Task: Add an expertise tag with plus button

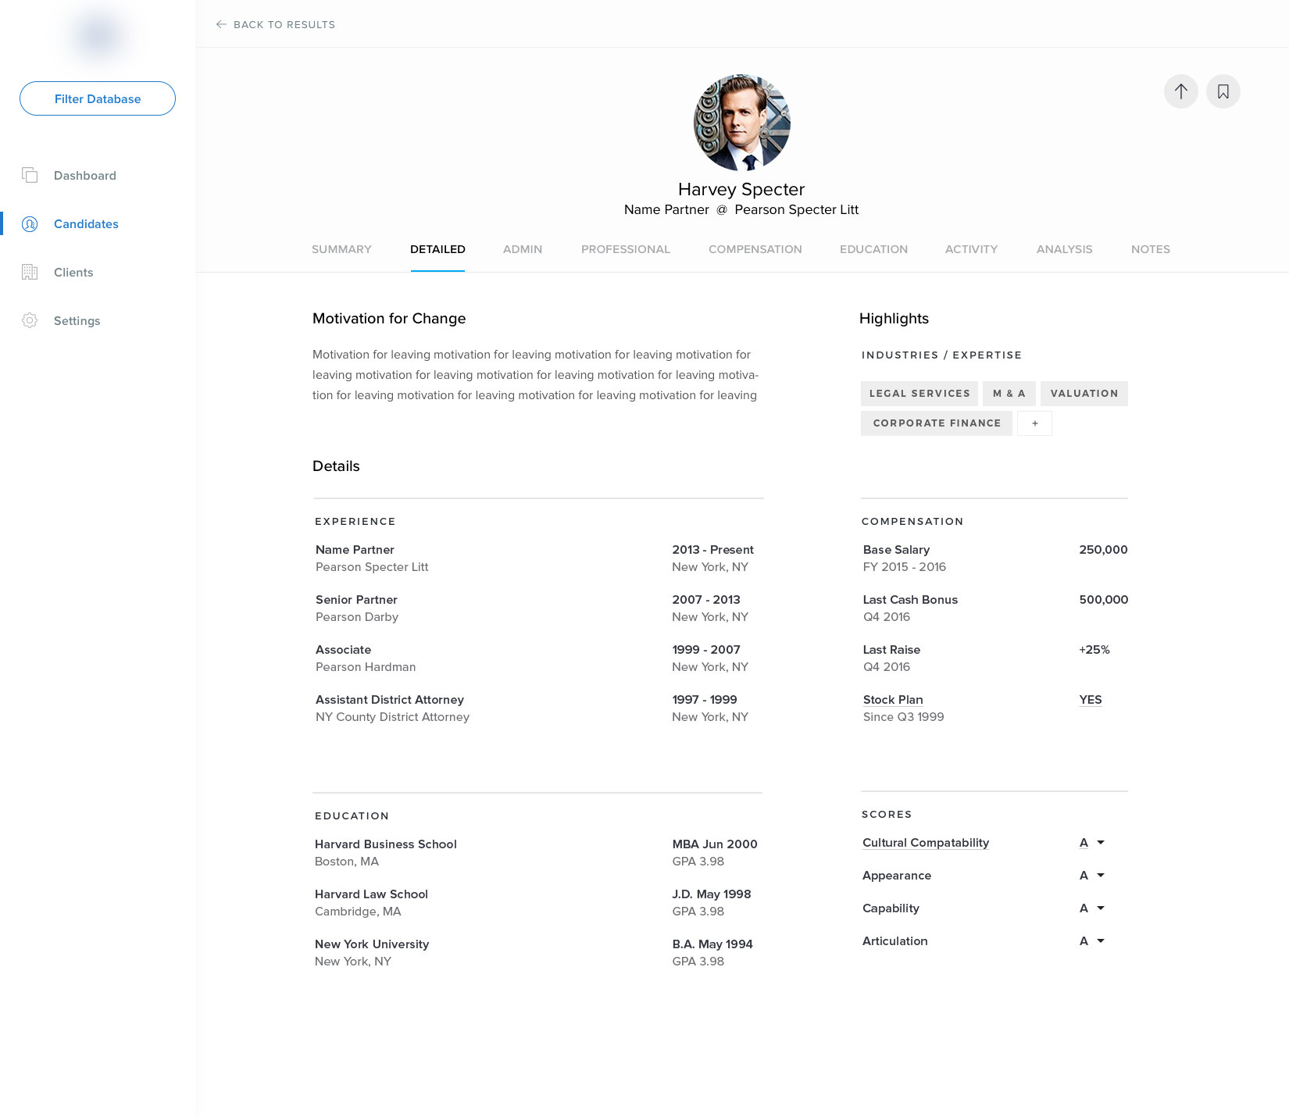Action: [x=1034, y=423]
